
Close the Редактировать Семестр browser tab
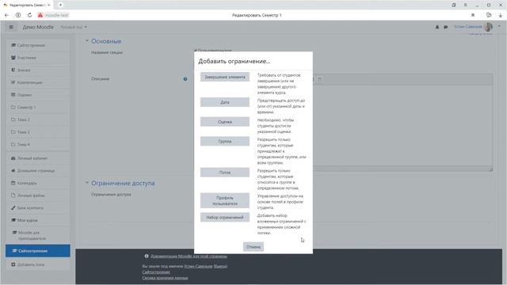click(49, 5)
